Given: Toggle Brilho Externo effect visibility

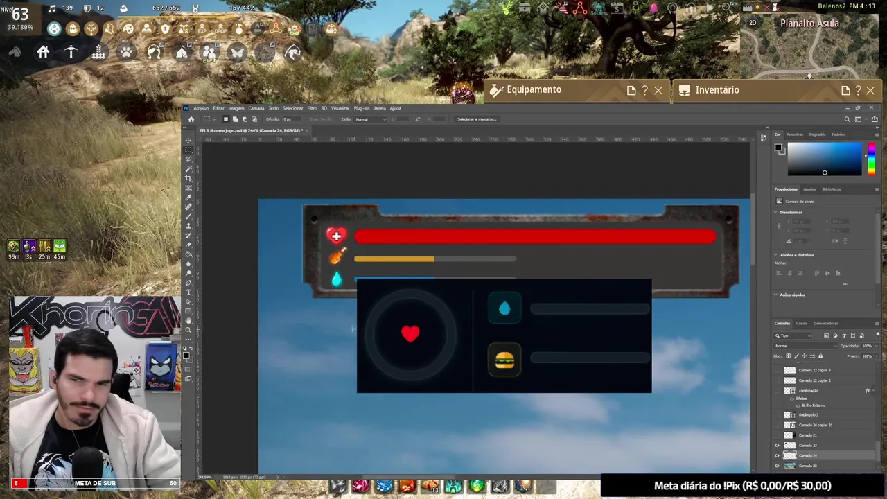Looking at the screenshot, I should coord(798,405).
